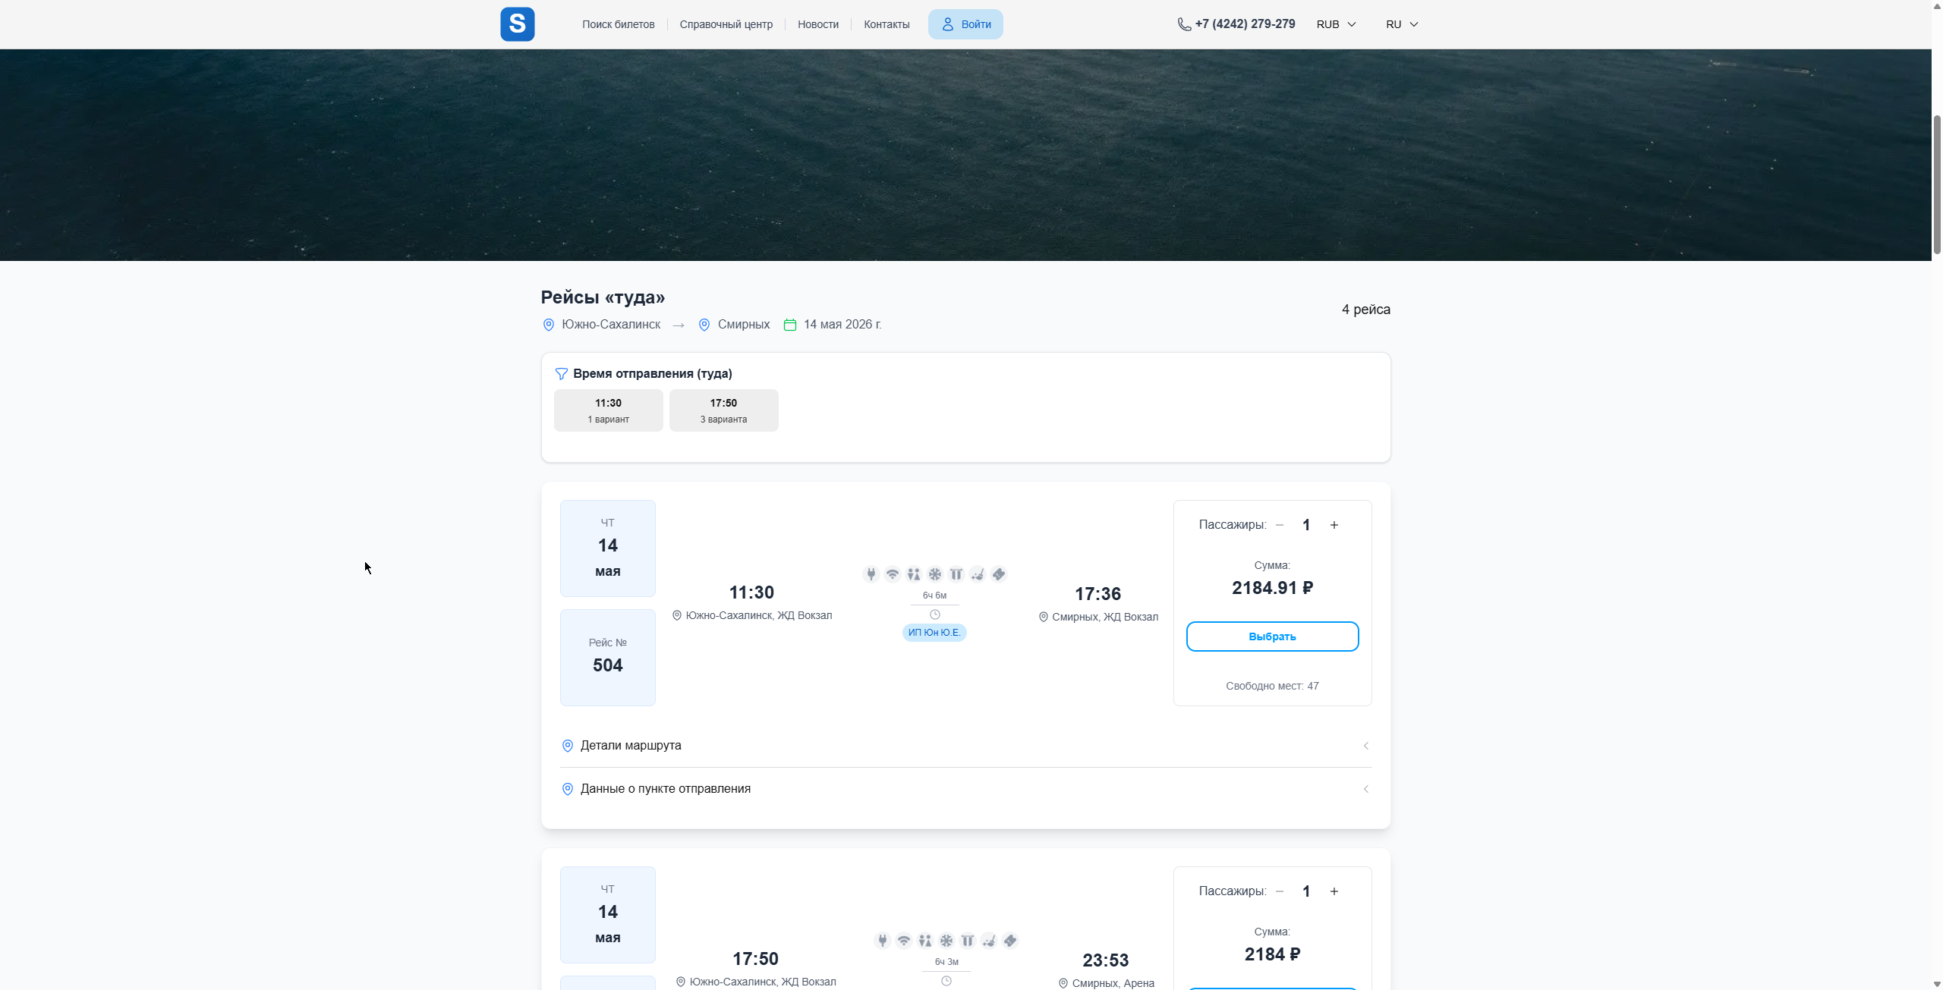Filter trips by the 17:50 departure time
1943x990 pixels.
[x=723, y=410]
